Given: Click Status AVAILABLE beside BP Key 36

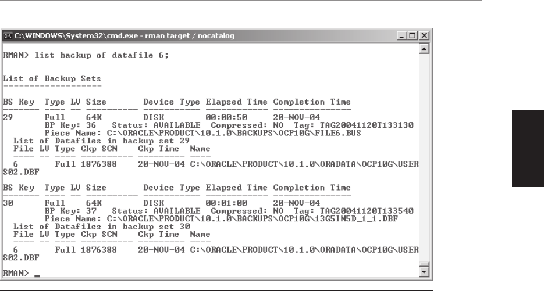Looking at the screenshot, I should tap(156, 125).
